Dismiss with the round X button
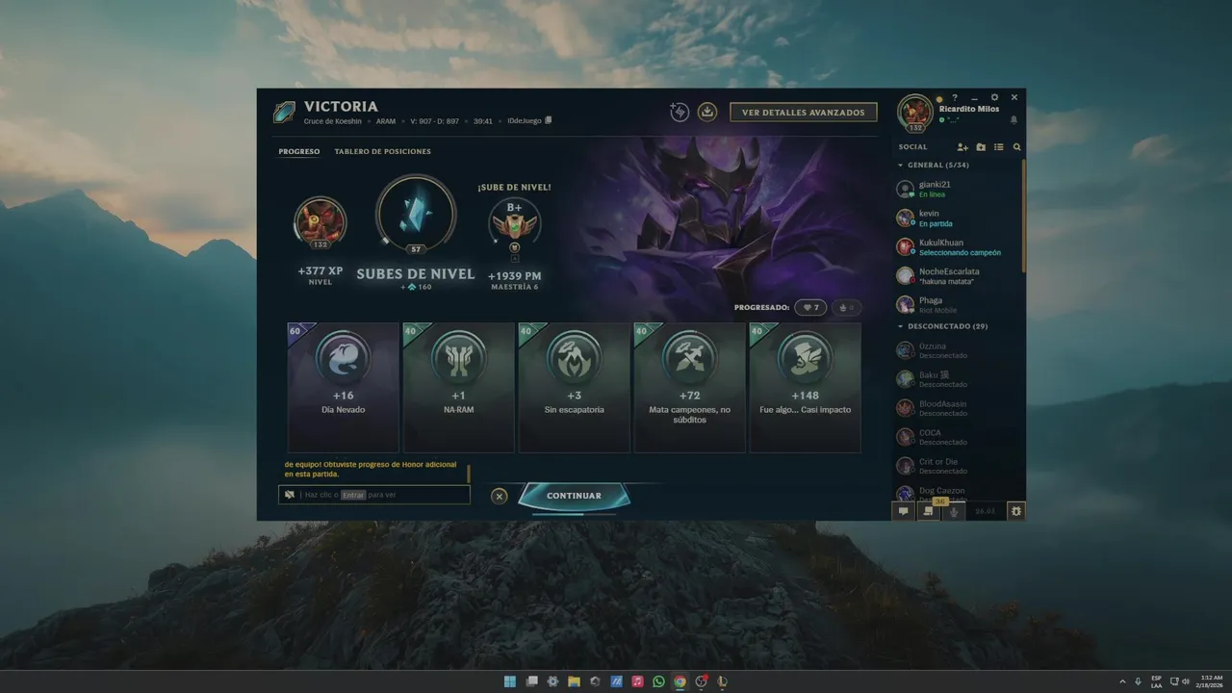 pyautogui.click(x=499, y=497)
